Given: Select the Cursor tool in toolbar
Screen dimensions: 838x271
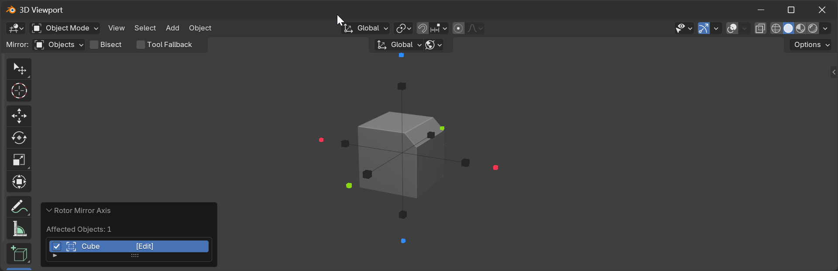Looking at the screenshot, I should (19, 91).
